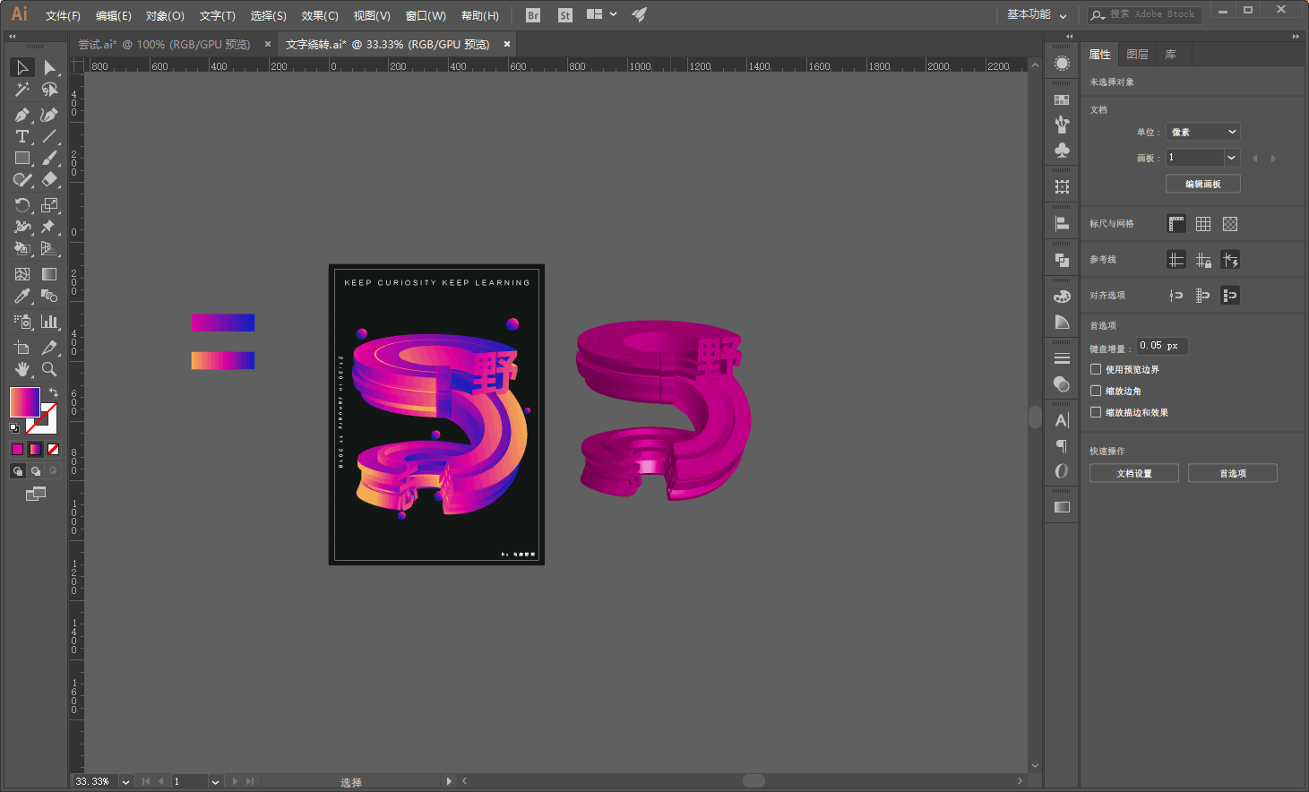Image resolution: width=1309 pixels, height=792 pixels.
Task: Switch to the 尝试.ai document tab
Action: tap(164, 44)
